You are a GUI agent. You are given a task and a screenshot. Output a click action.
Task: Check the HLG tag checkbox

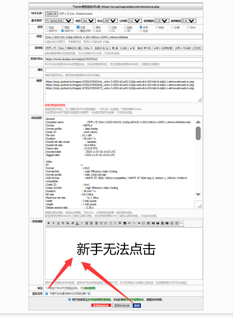point(94,31)
